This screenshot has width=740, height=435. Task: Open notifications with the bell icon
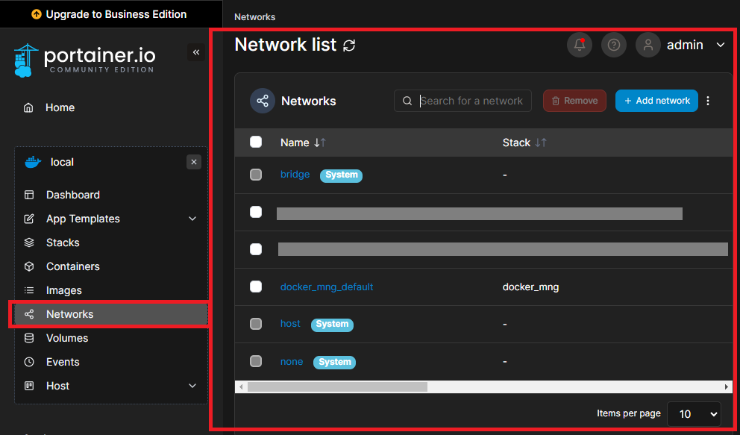(580, 45)
